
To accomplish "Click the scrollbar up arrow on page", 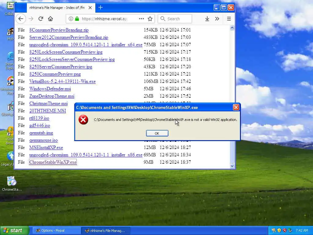I will (232, 28).
